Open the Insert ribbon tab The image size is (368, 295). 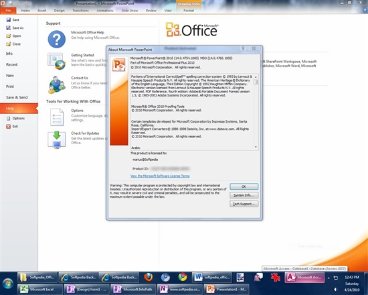point(41,11)
